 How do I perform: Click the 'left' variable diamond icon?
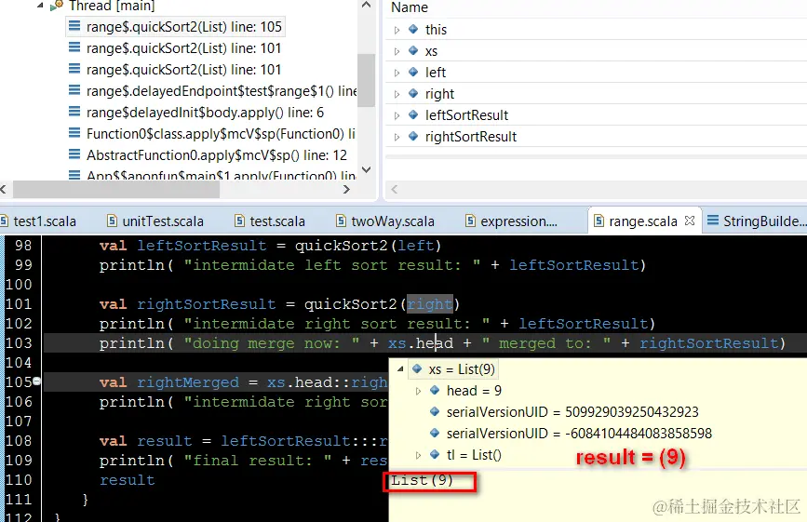[x=413, y=72]
